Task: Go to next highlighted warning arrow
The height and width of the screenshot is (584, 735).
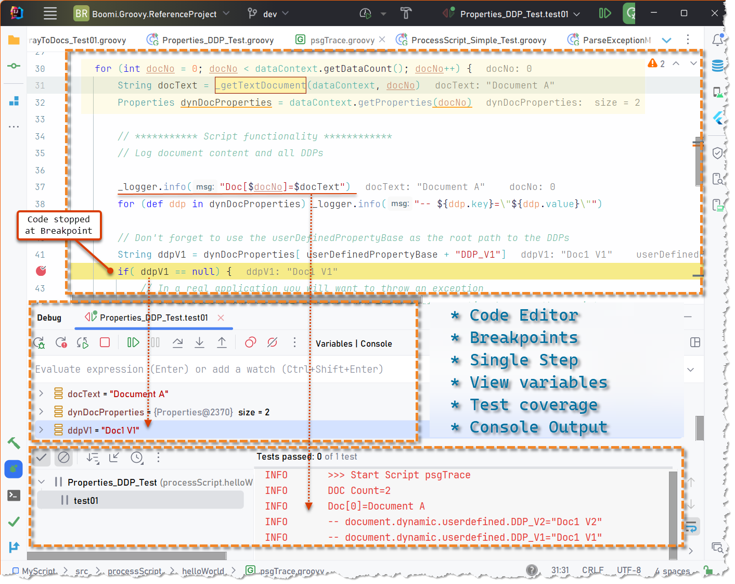Action: [693, 63]
